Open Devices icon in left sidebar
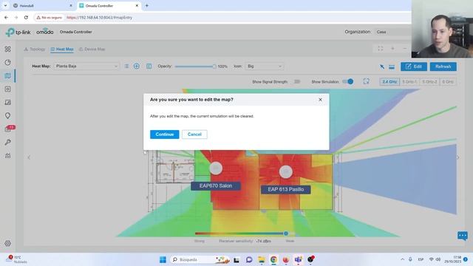 point(8,89)
